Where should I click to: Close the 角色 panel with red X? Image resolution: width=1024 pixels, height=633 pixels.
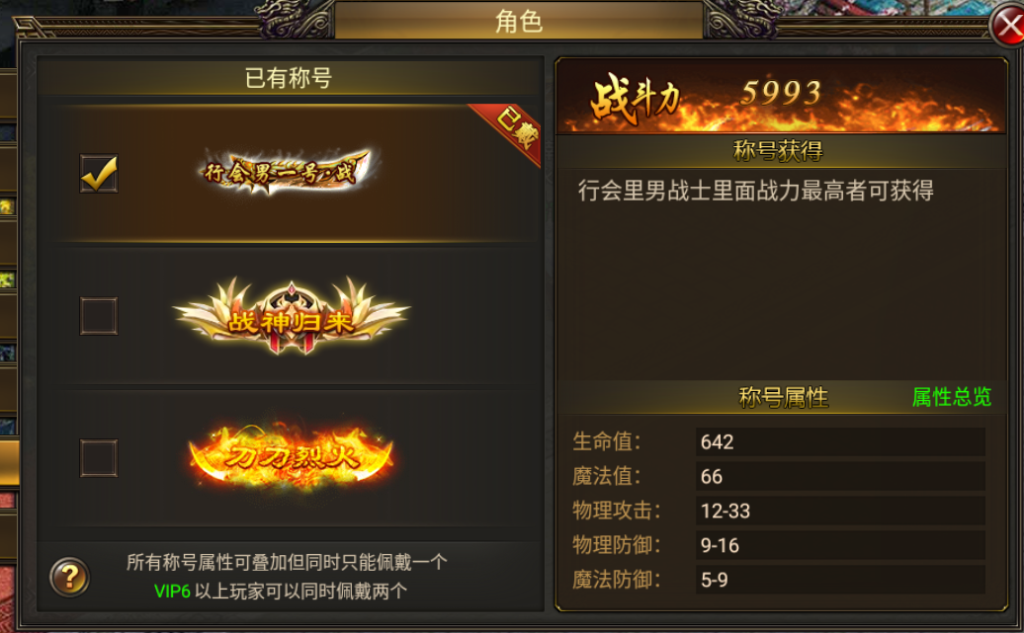click(1009, 26)
